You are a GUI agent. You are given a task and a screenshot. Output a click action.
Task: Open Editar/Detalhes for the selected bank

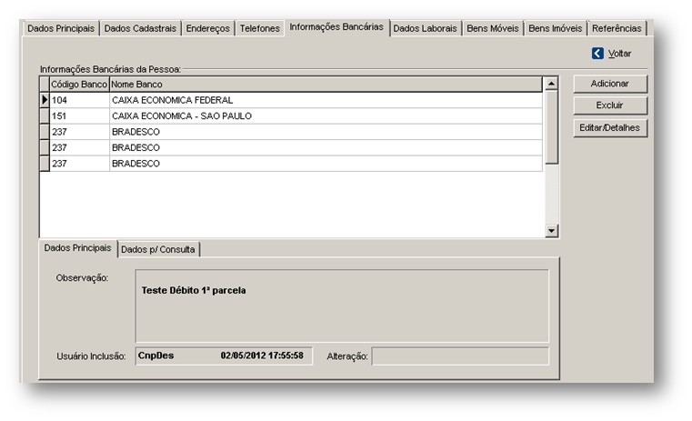tap(610, 127)
